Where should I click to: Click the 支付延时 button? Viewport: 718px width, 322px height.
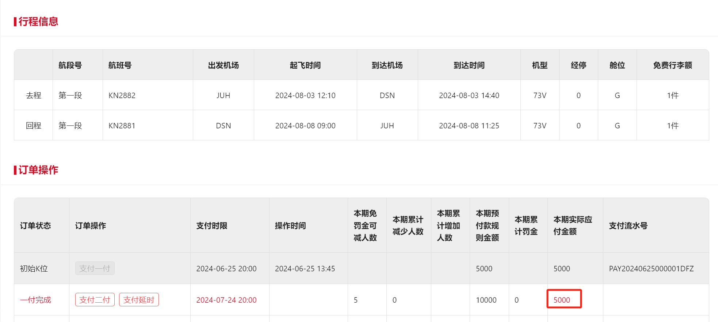[139, 300]
